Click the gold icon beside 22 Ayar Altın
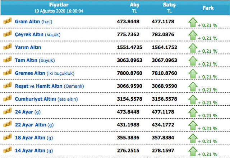Viewport: 230px width, 158px height. pyautogui.click(x=8, y=124)
